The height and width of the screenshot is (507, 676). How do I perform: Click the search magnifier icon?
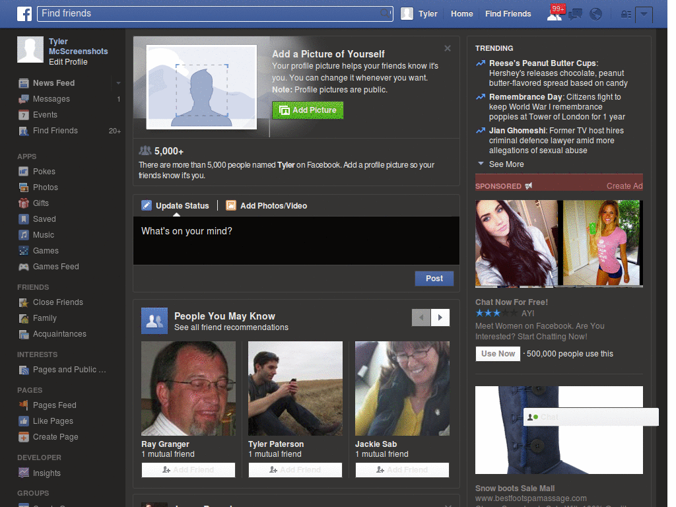point(385,13)
